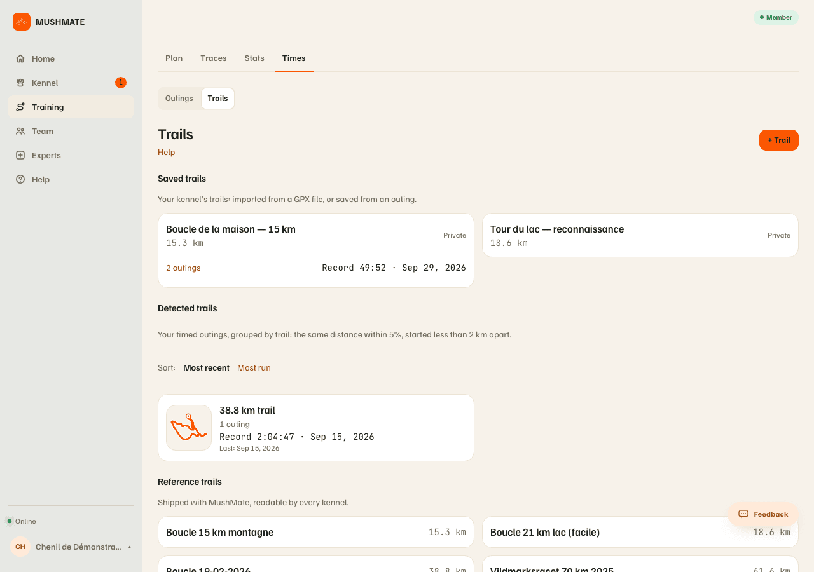814x572 pixels.
Task: Add a new trail with + Trail
Action: click(x=779, y=140)
